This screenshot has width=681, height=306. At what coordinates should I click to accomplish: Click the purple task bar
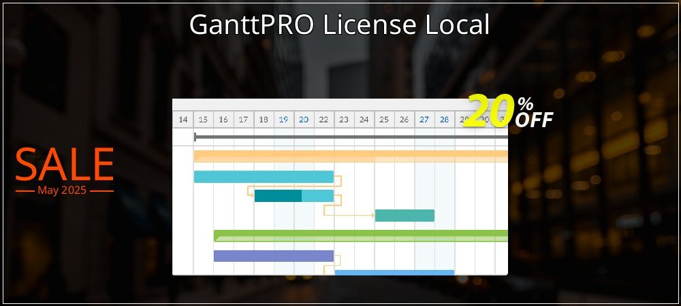click(x=274, y=256)
